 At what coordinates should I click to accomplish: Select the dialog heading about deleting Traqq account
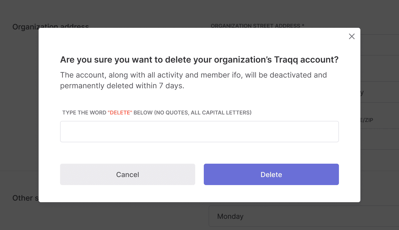[199, 60]
